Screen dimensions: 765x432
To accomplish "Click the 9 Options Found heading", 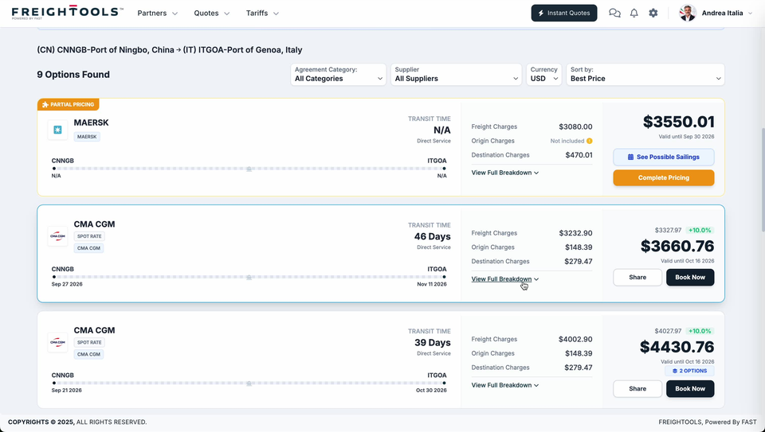I will 73,75.
